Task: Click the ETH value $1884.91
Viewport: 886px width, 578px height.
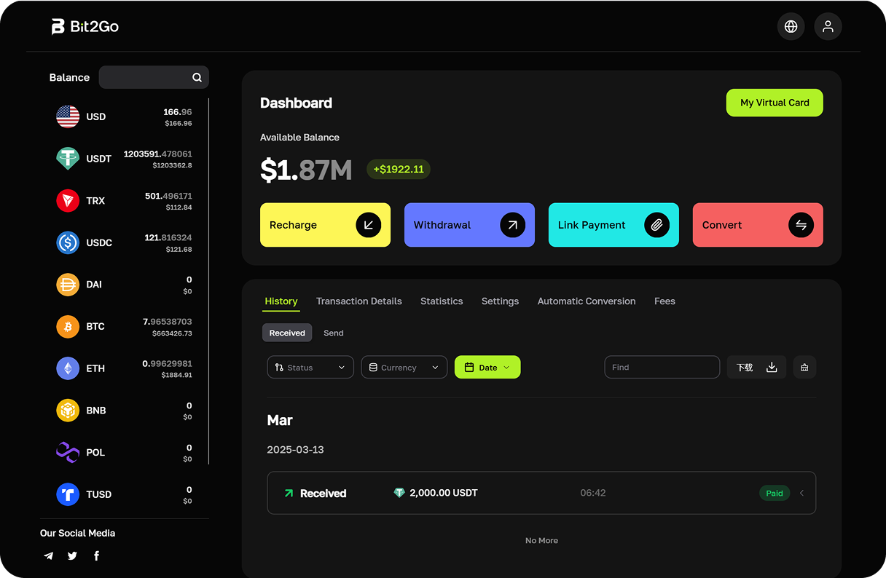Action: click(177, 375)
